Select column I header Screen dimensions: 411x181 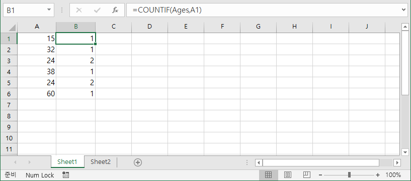[331, 27]
